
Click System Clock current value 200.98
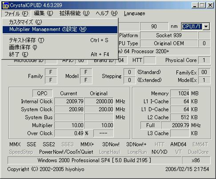tap(69, 109)
